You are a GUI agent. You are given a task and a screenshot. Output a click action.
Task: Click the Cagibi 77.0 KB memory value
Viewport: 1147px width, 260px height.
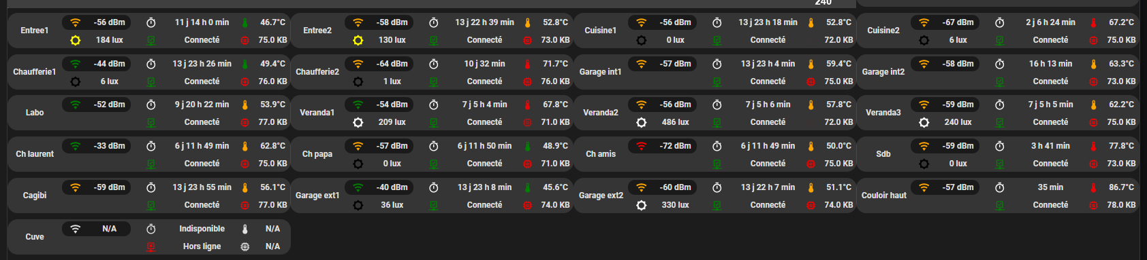(272, 205)
